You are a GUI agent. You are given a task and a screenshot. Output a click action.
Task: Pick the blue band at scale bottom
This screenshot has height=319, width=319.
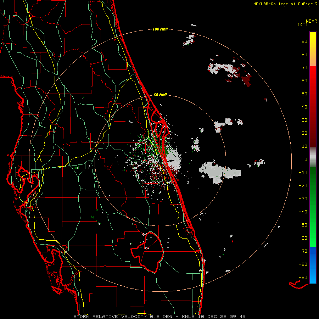313,265
